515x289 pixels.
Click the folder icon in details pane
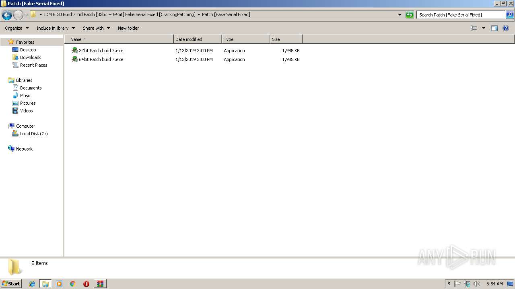click(15, 267)
